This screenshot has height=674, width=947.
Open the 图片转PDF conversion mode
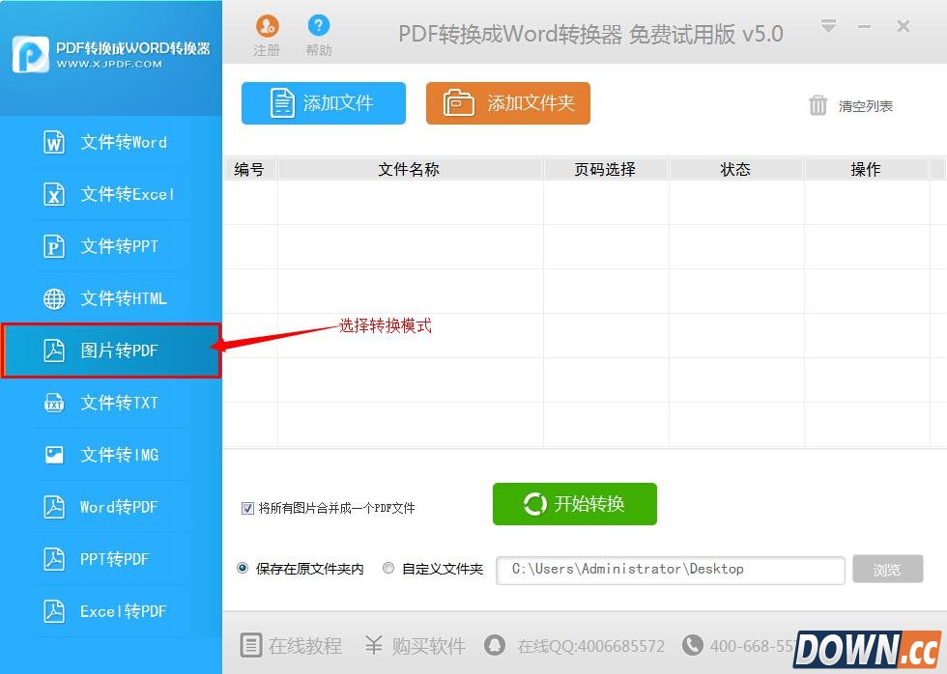pos(121,351)
